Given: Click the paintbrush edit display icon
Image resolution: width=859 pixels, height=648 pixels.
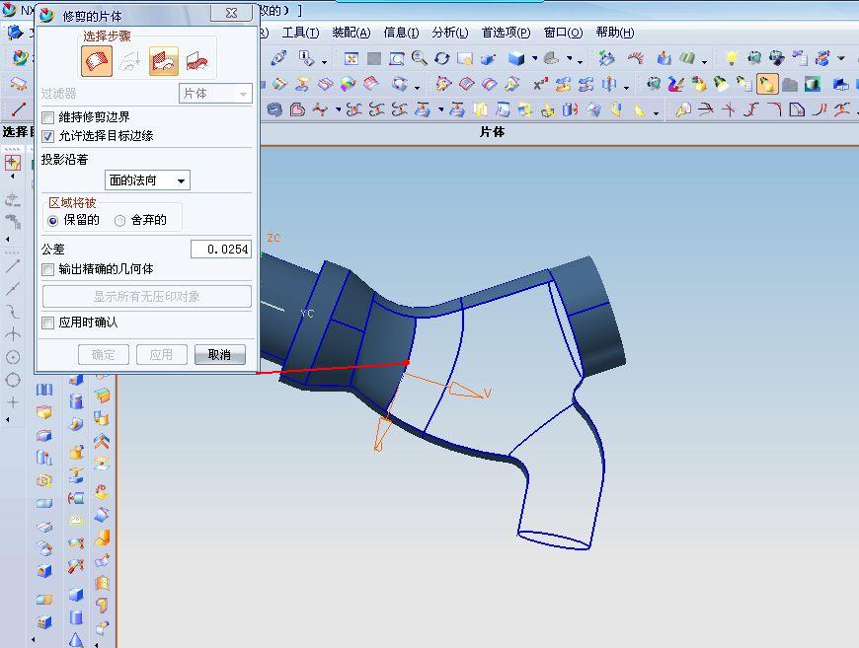Looking at the screenshot, I should [x=676, y=84].
